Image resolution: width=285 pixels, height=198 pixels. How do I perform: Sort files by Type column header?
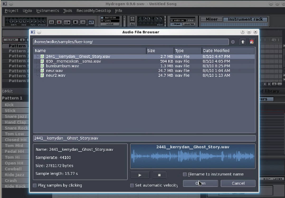(188, 51)
